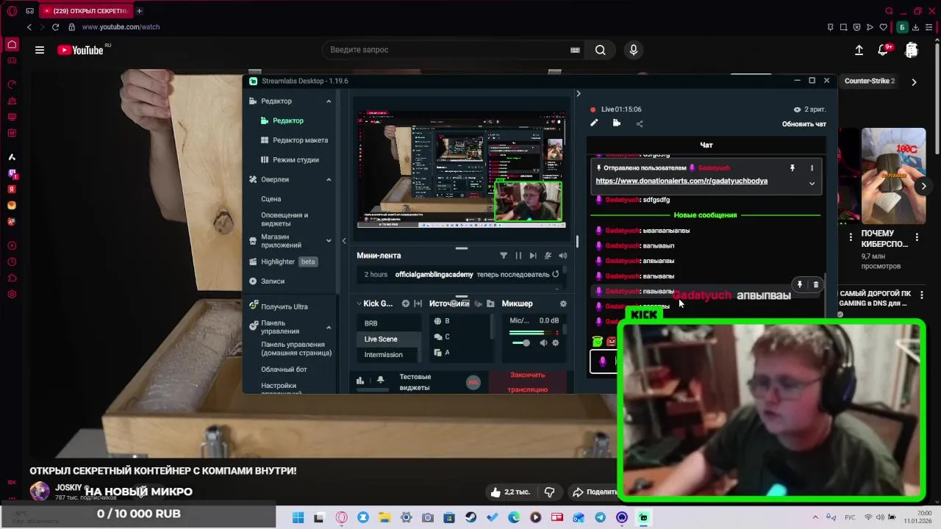941x529 pixels.
Task: Open the performance stats bar icon
Action: pos(360,381)
